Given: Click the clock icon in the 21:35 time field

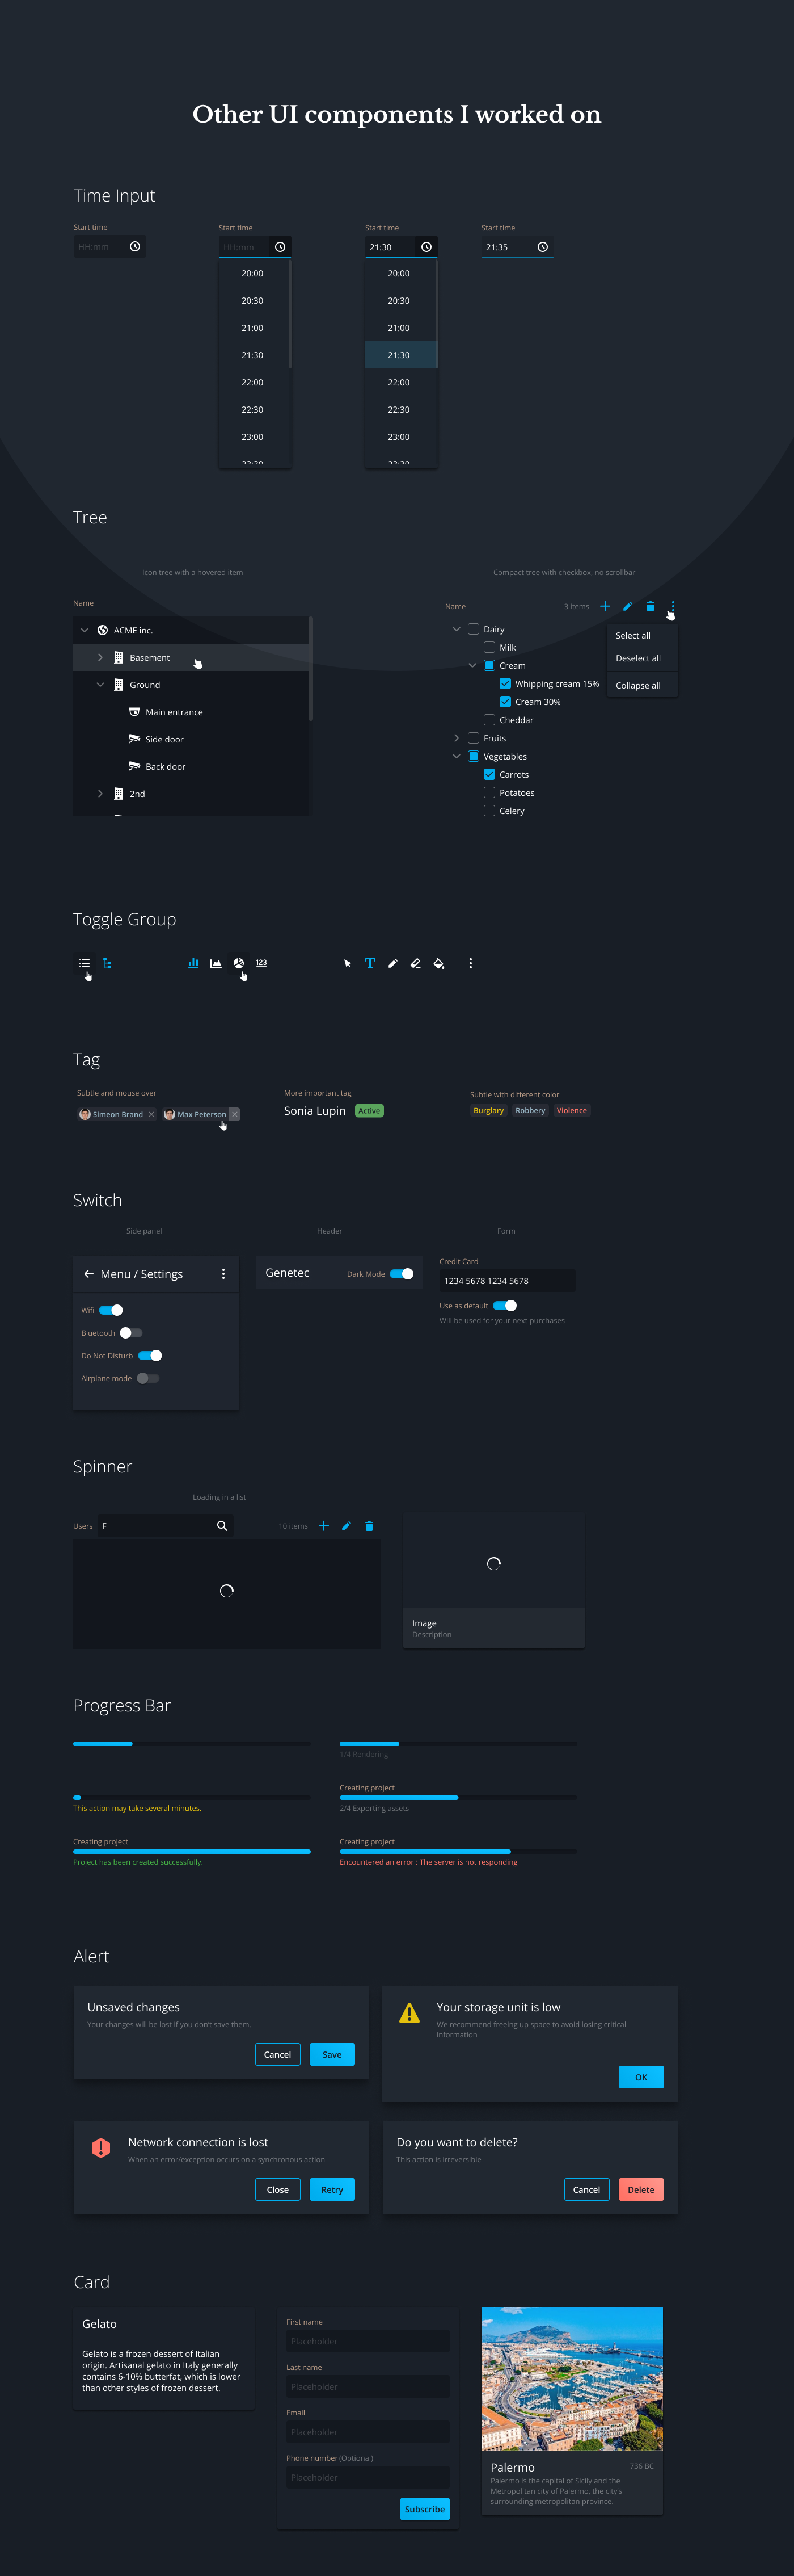Looking at the screenshot, I should click(x=542, y=247).
